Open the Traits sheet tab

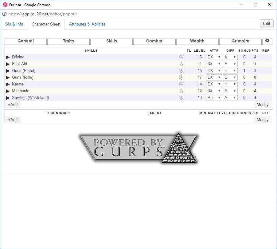click(x=68, y=41)
